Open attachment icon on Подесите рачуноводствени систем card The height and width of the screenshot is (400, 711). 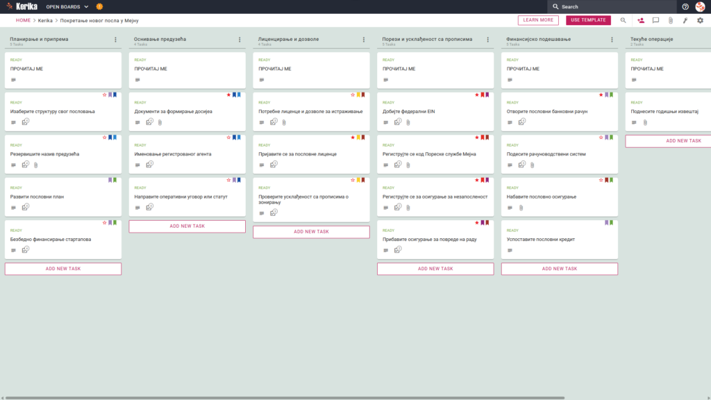533,165
